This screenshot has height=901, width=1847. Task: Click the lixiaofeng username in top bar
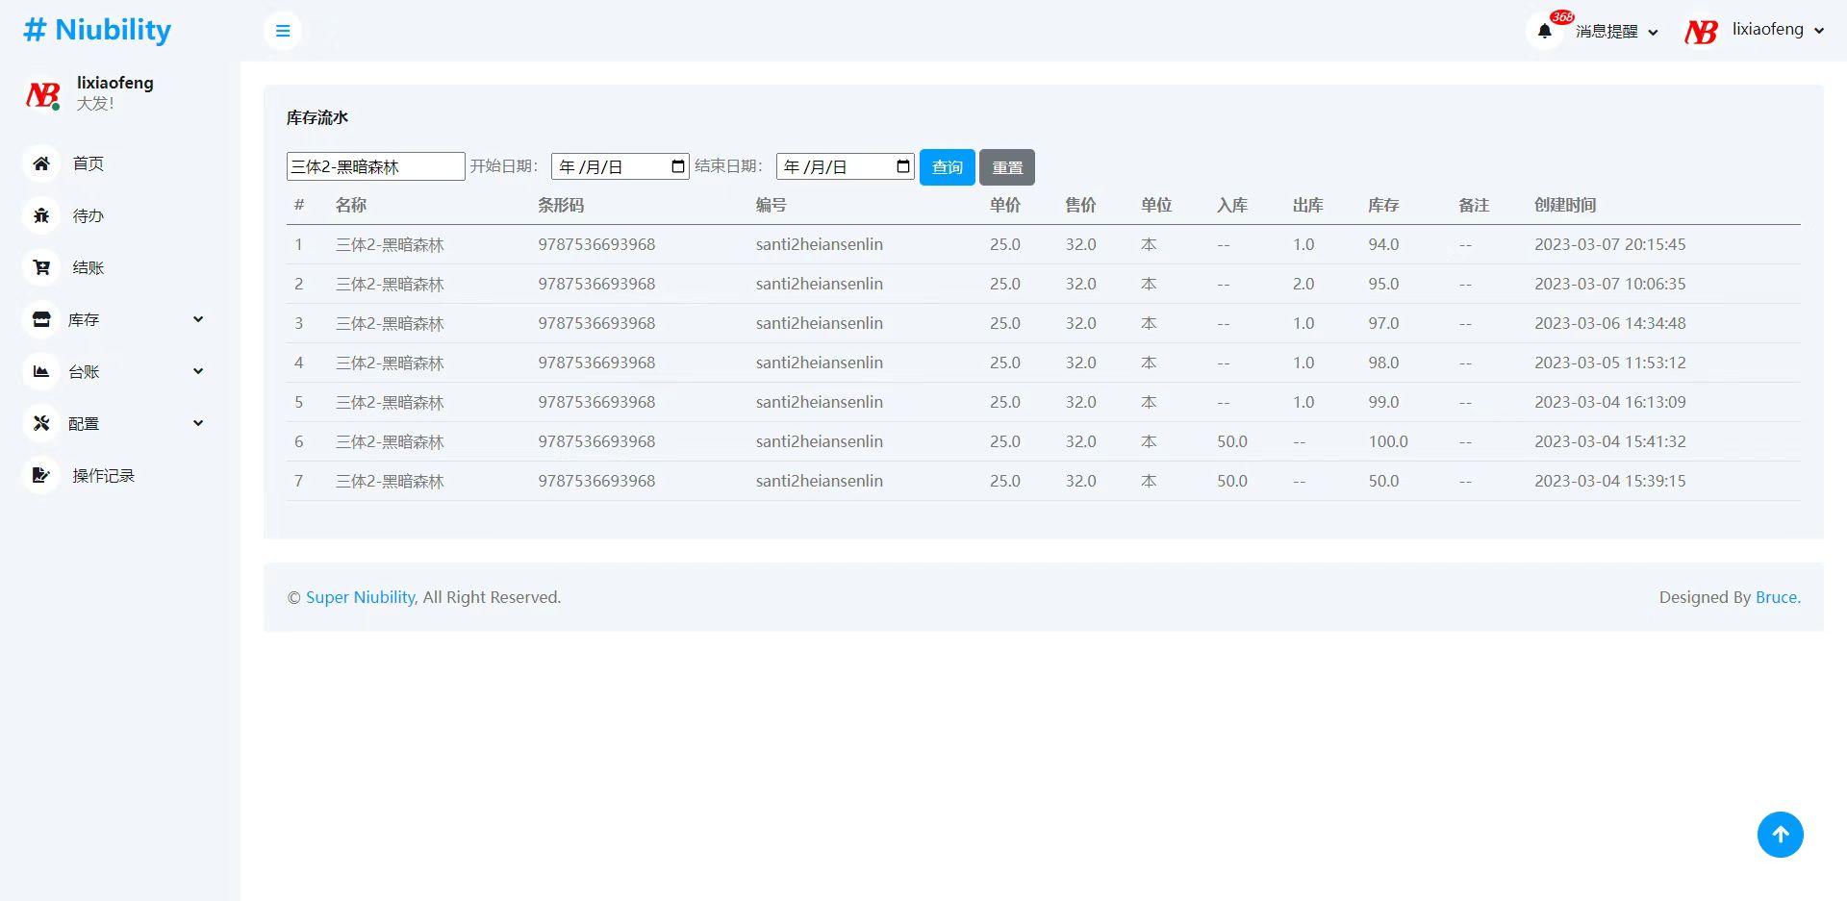(x=1768, y=30)
